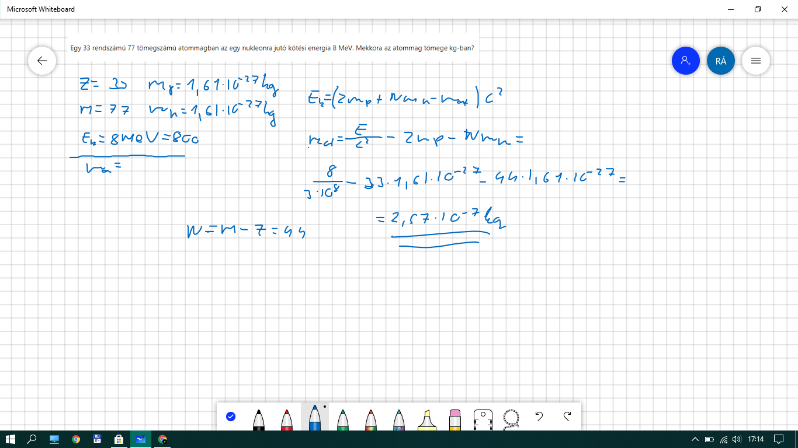Redo the last undone stroke

(567, 416)
